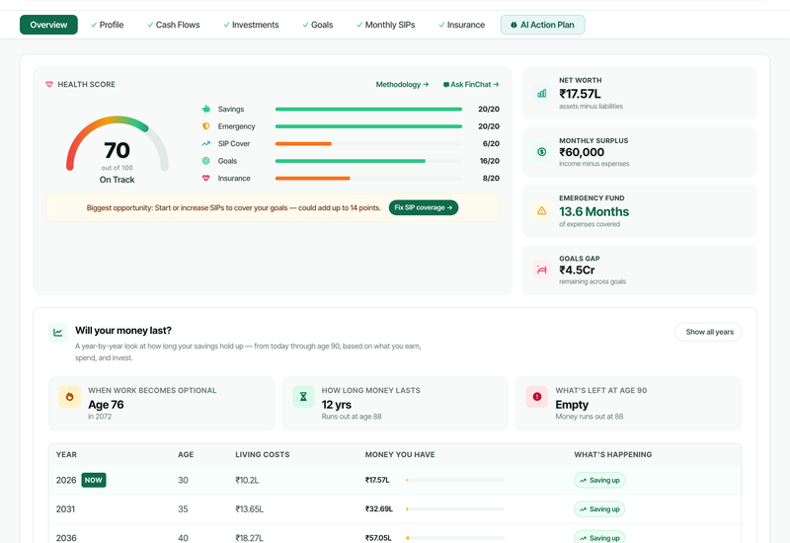Open the Overview tab

click(x=48, y=25)
